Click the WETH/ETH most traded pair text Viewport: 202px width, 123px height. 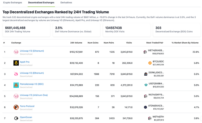click(158, 117)
